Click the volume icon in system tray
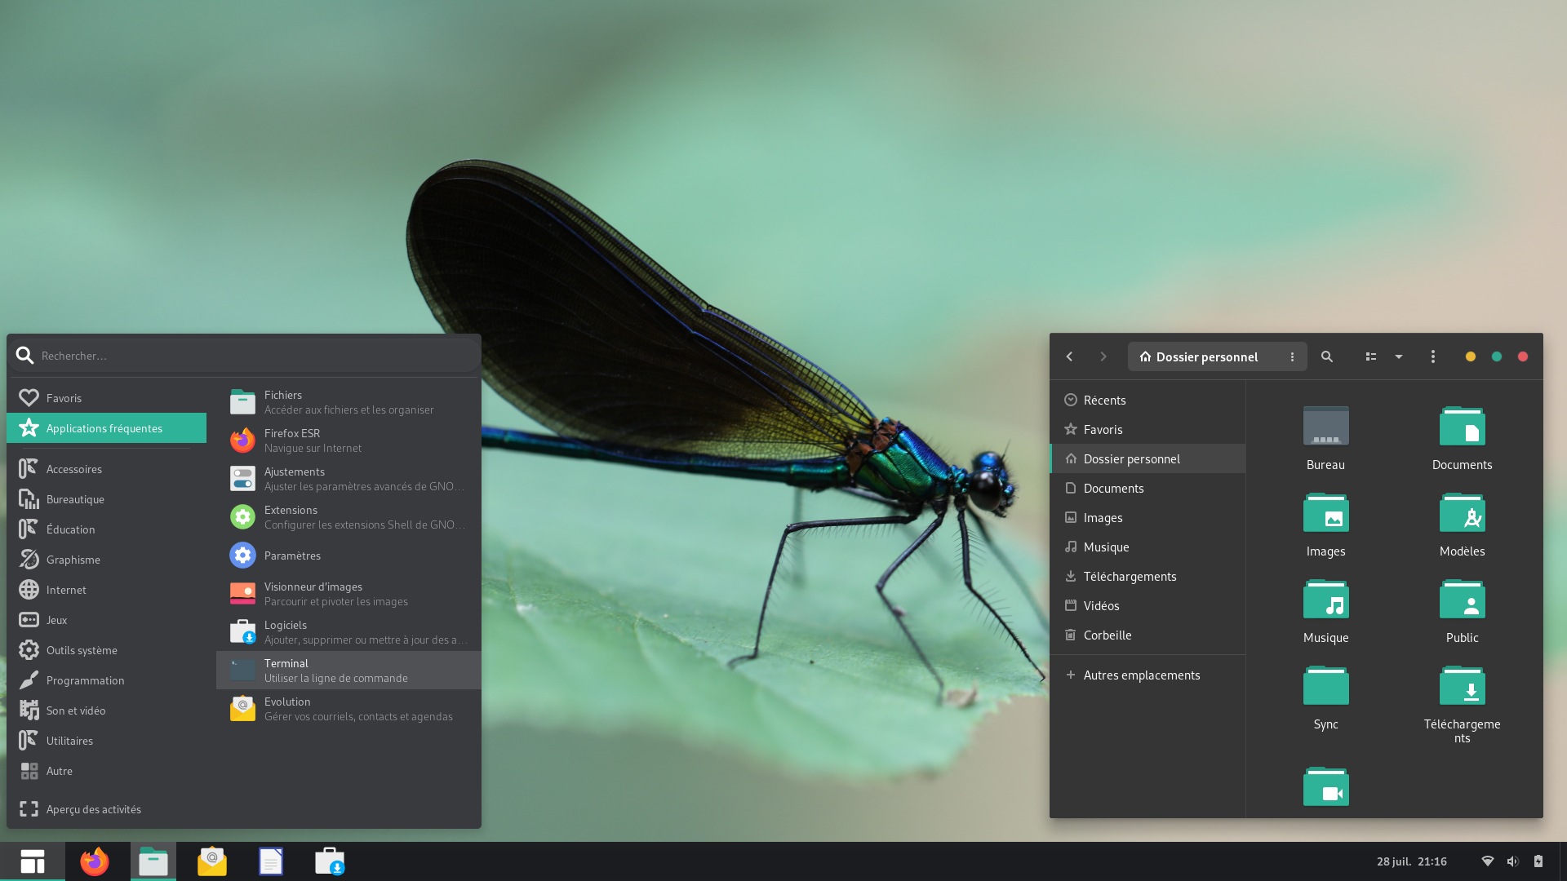The image size is (1567, 881). pyautogui.click(x=1512, y=861)
